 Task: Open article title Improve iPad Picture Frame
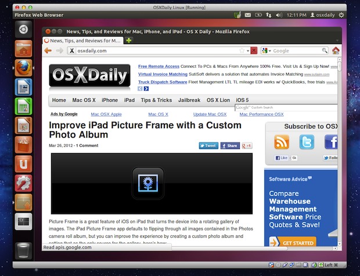click(145, 130)
